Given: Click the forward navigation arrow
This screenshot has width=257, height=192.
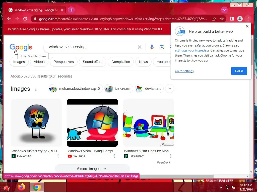Looking at the screenshot, I should (17, 19).
